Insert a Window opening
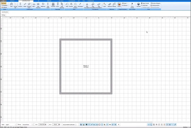The image size is (191, 128). point(53,5)
